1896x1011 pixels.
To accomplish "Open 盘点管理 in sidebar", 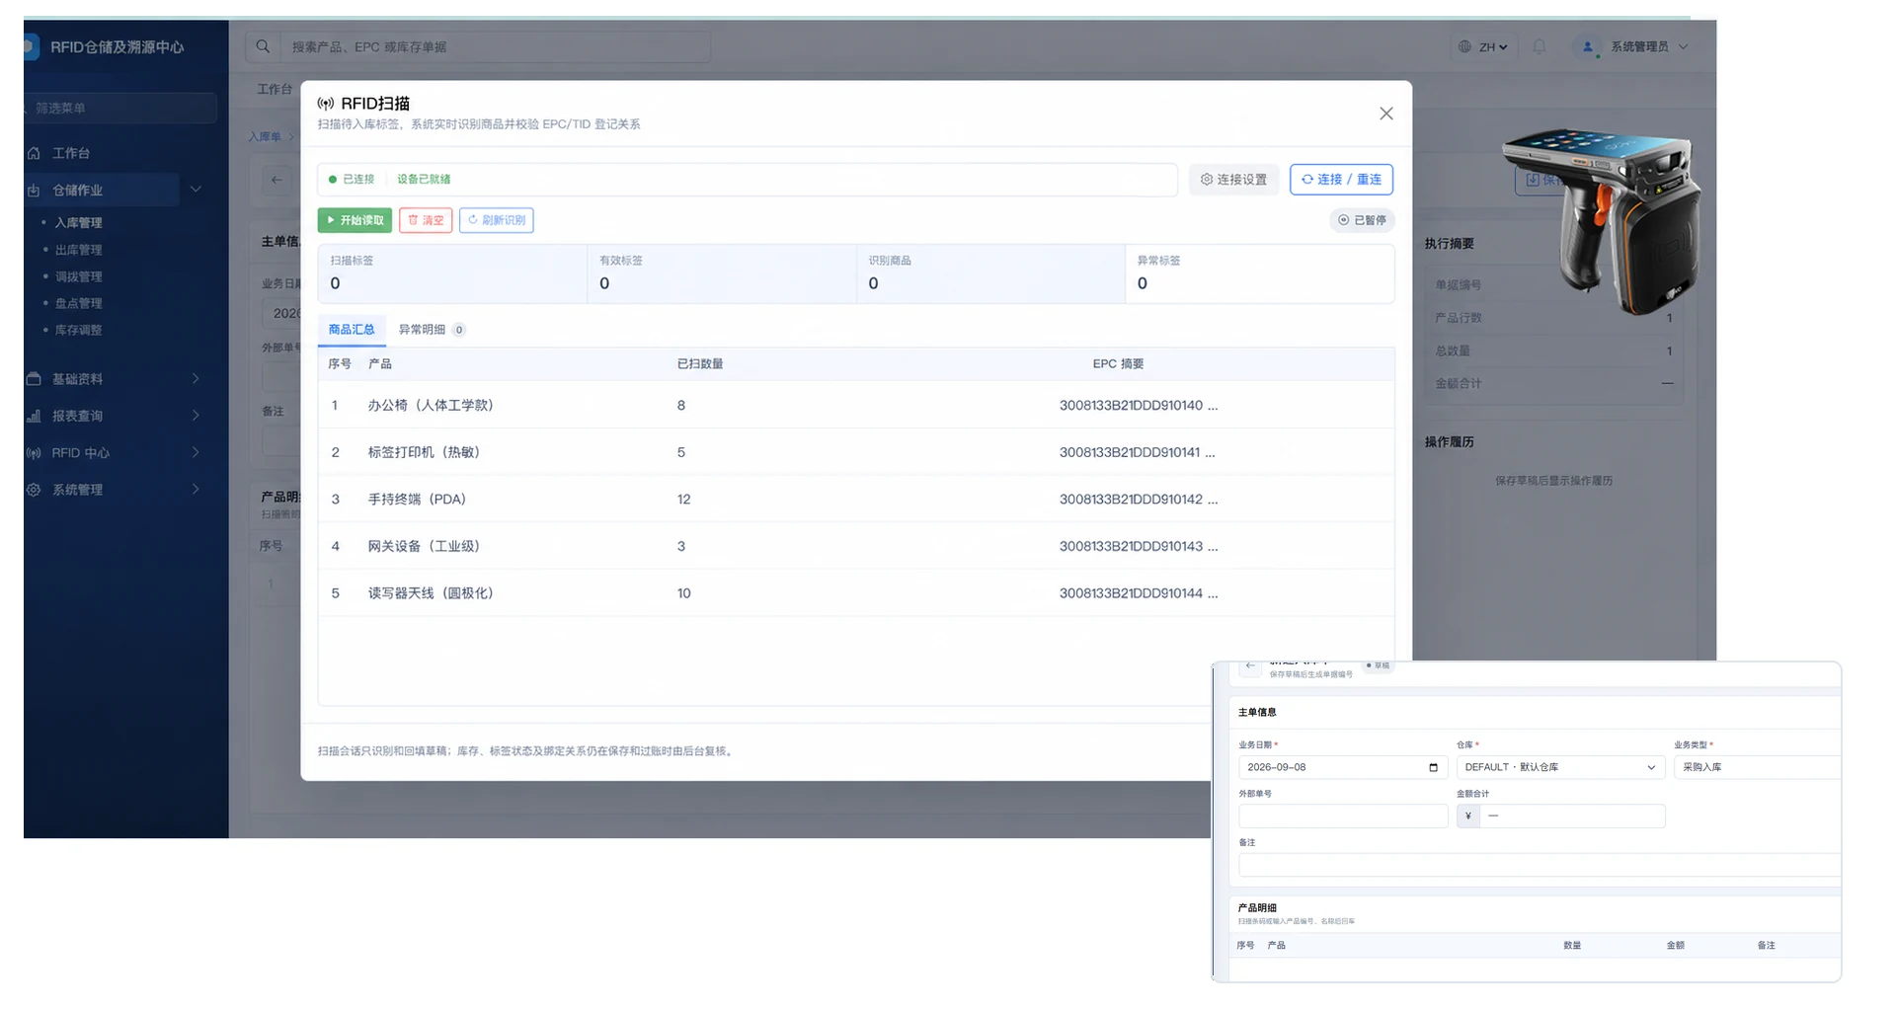I will (78, 303).
